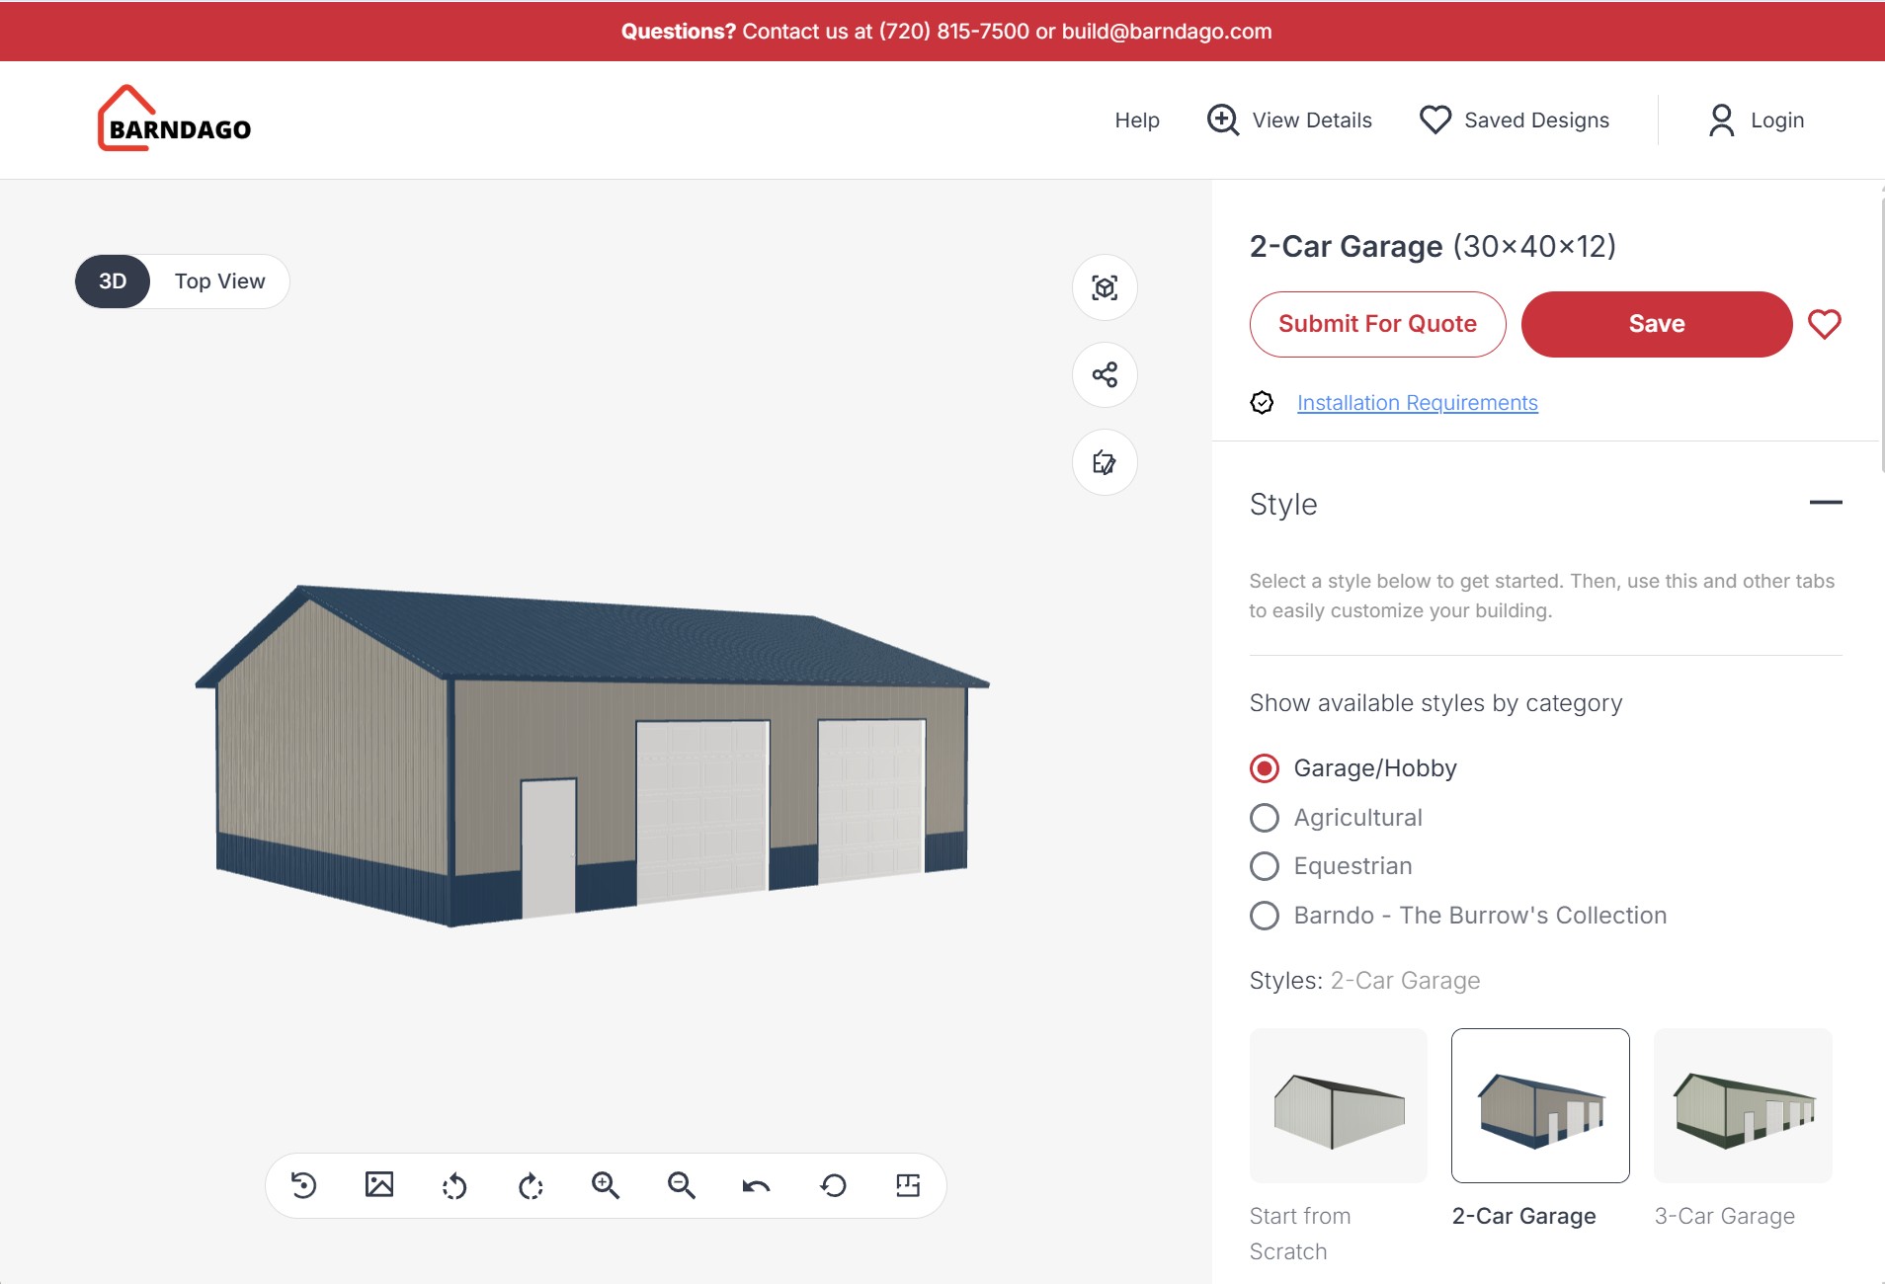Add design to favorites with heart icon
Viewport: 1885px width, 1284px height.
1824,324
